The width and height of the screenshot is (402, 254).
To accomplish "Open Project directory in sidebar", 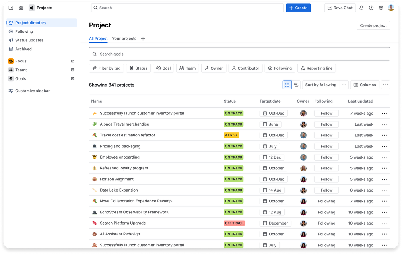I will (41, 23).
